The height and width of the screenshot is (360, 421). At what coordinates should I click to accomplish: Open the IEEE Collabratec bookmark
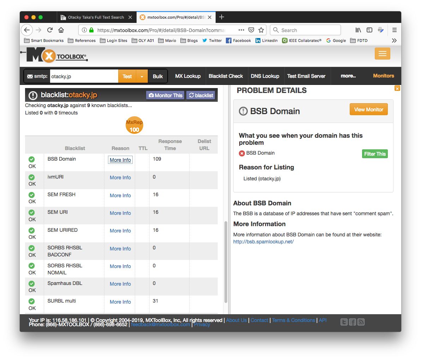pyautogui.click(x=301, y=41)
